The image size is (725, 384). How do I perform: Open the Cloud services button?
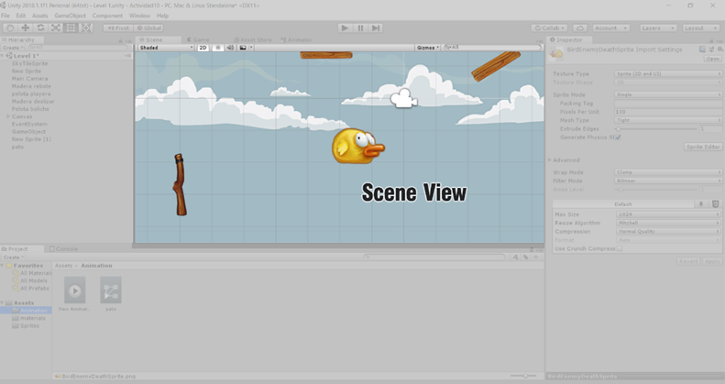tap(580, 27)
